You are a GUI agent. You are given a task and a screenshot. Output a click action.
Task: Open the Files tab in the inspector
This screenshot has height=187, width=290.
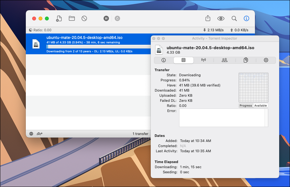tap(246, 60)
